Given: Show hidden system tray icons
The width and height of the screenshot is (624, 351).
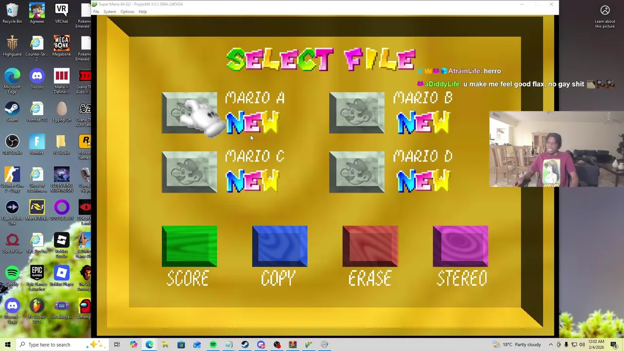Looking at the screenshot, I should pyautogui.click(x=551, y=345).
